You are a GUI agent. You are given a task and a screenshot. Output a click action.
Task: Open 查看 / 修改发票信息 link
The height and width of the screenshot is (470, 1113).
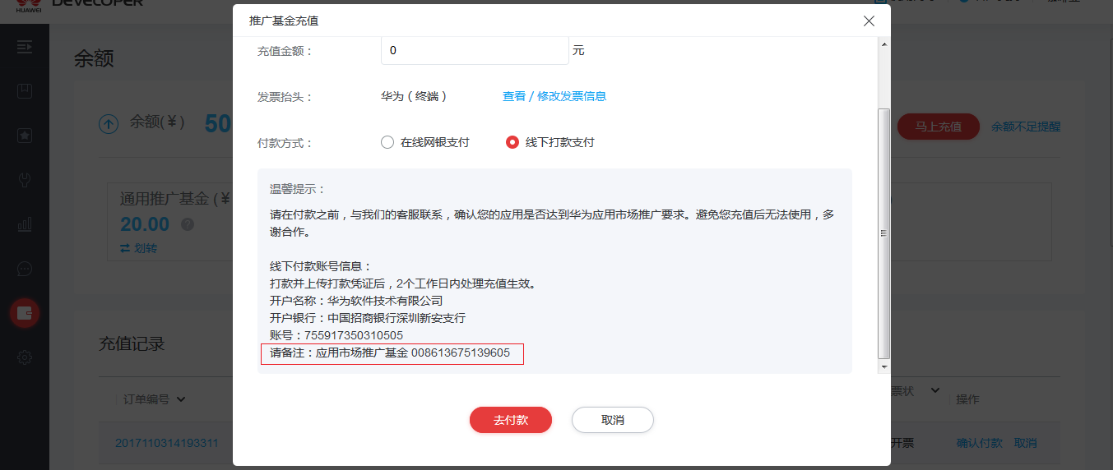554,96
